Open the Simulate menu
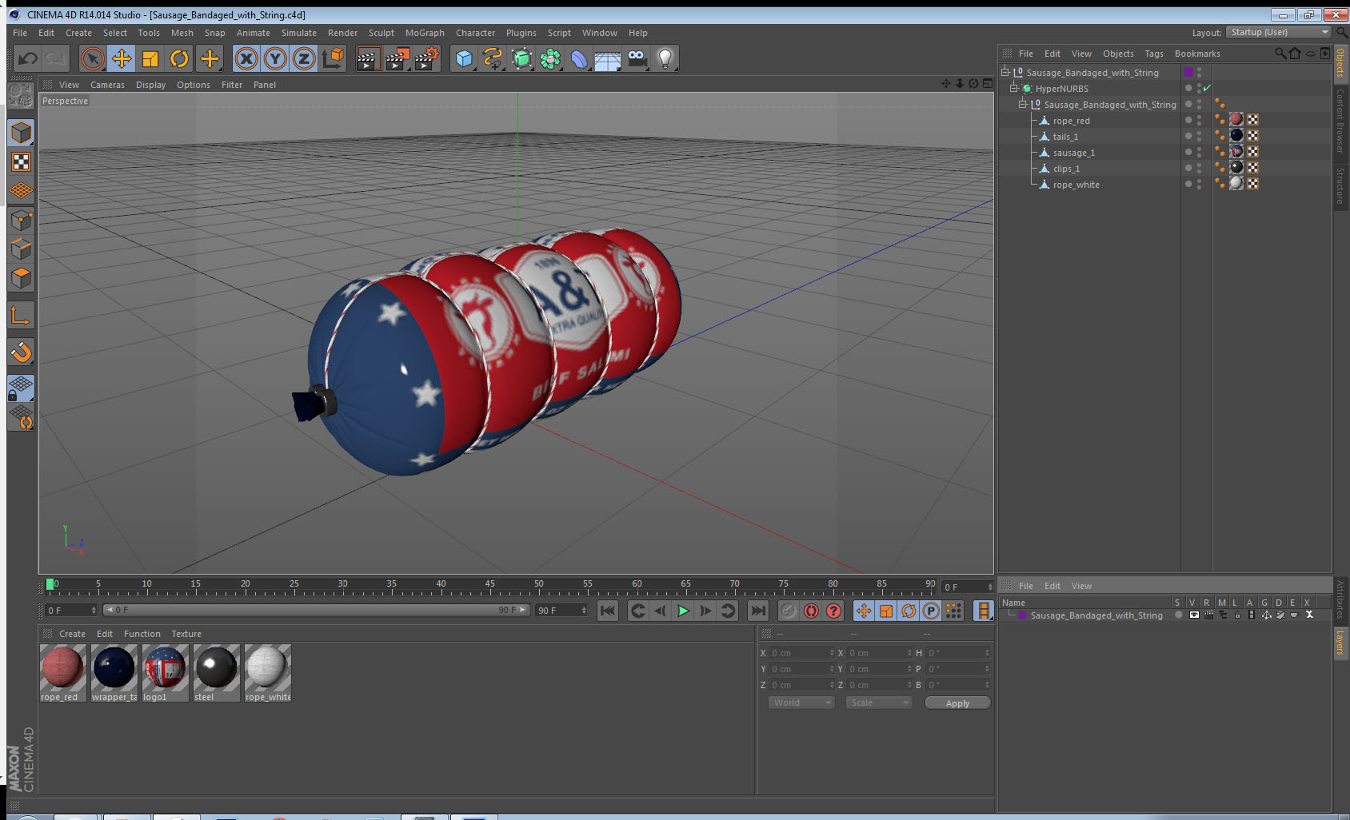 [x=298, y=33]
